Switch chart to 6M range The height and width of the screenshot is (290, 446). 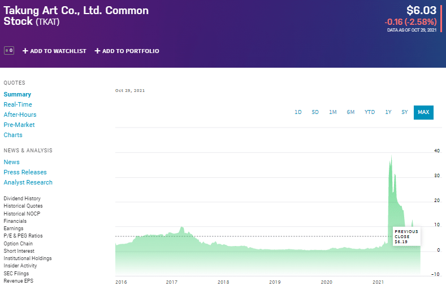[350, 112]
